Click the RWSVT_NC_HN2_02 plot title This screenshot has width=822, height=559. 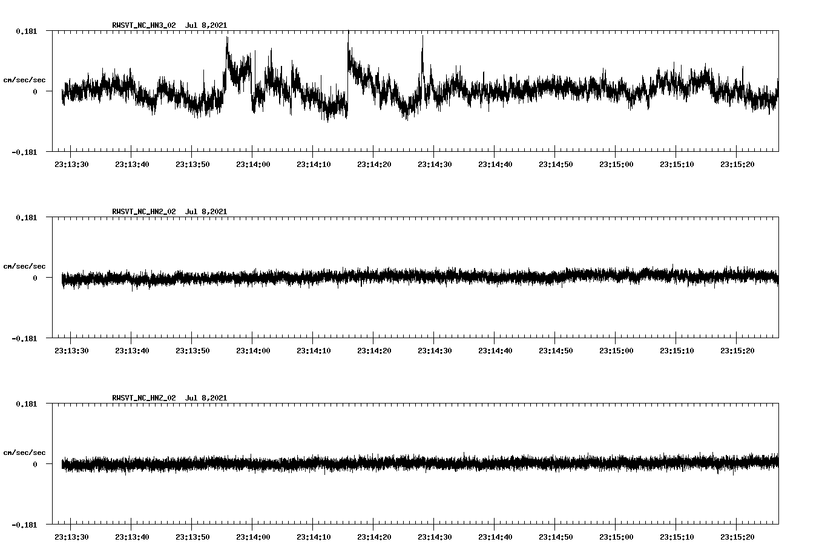169,212
